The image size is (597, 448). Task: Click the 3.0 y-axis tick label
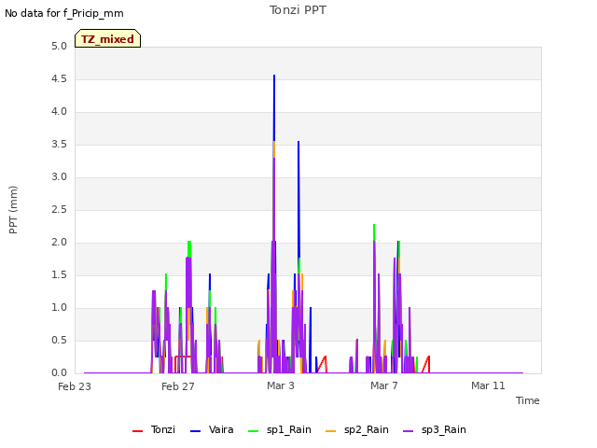tap(60, 177)
